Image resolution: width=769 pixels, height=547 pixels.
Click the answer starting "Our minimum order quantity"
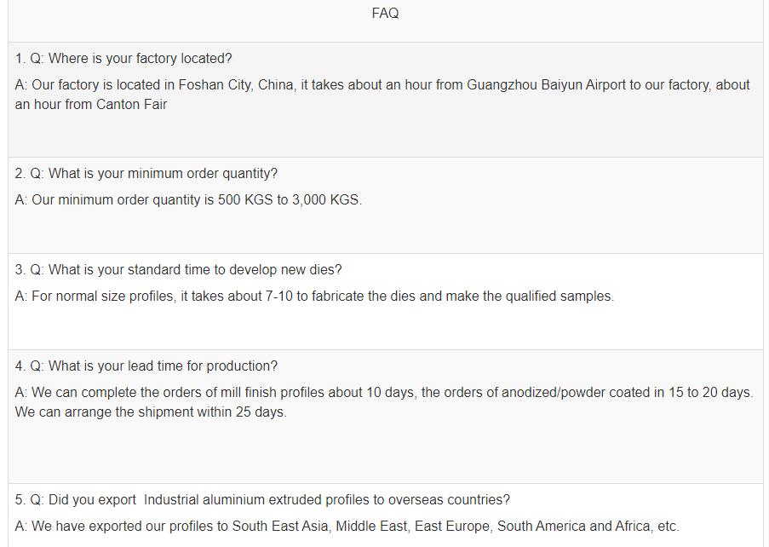pyautogui.click(x=188, y=200)
